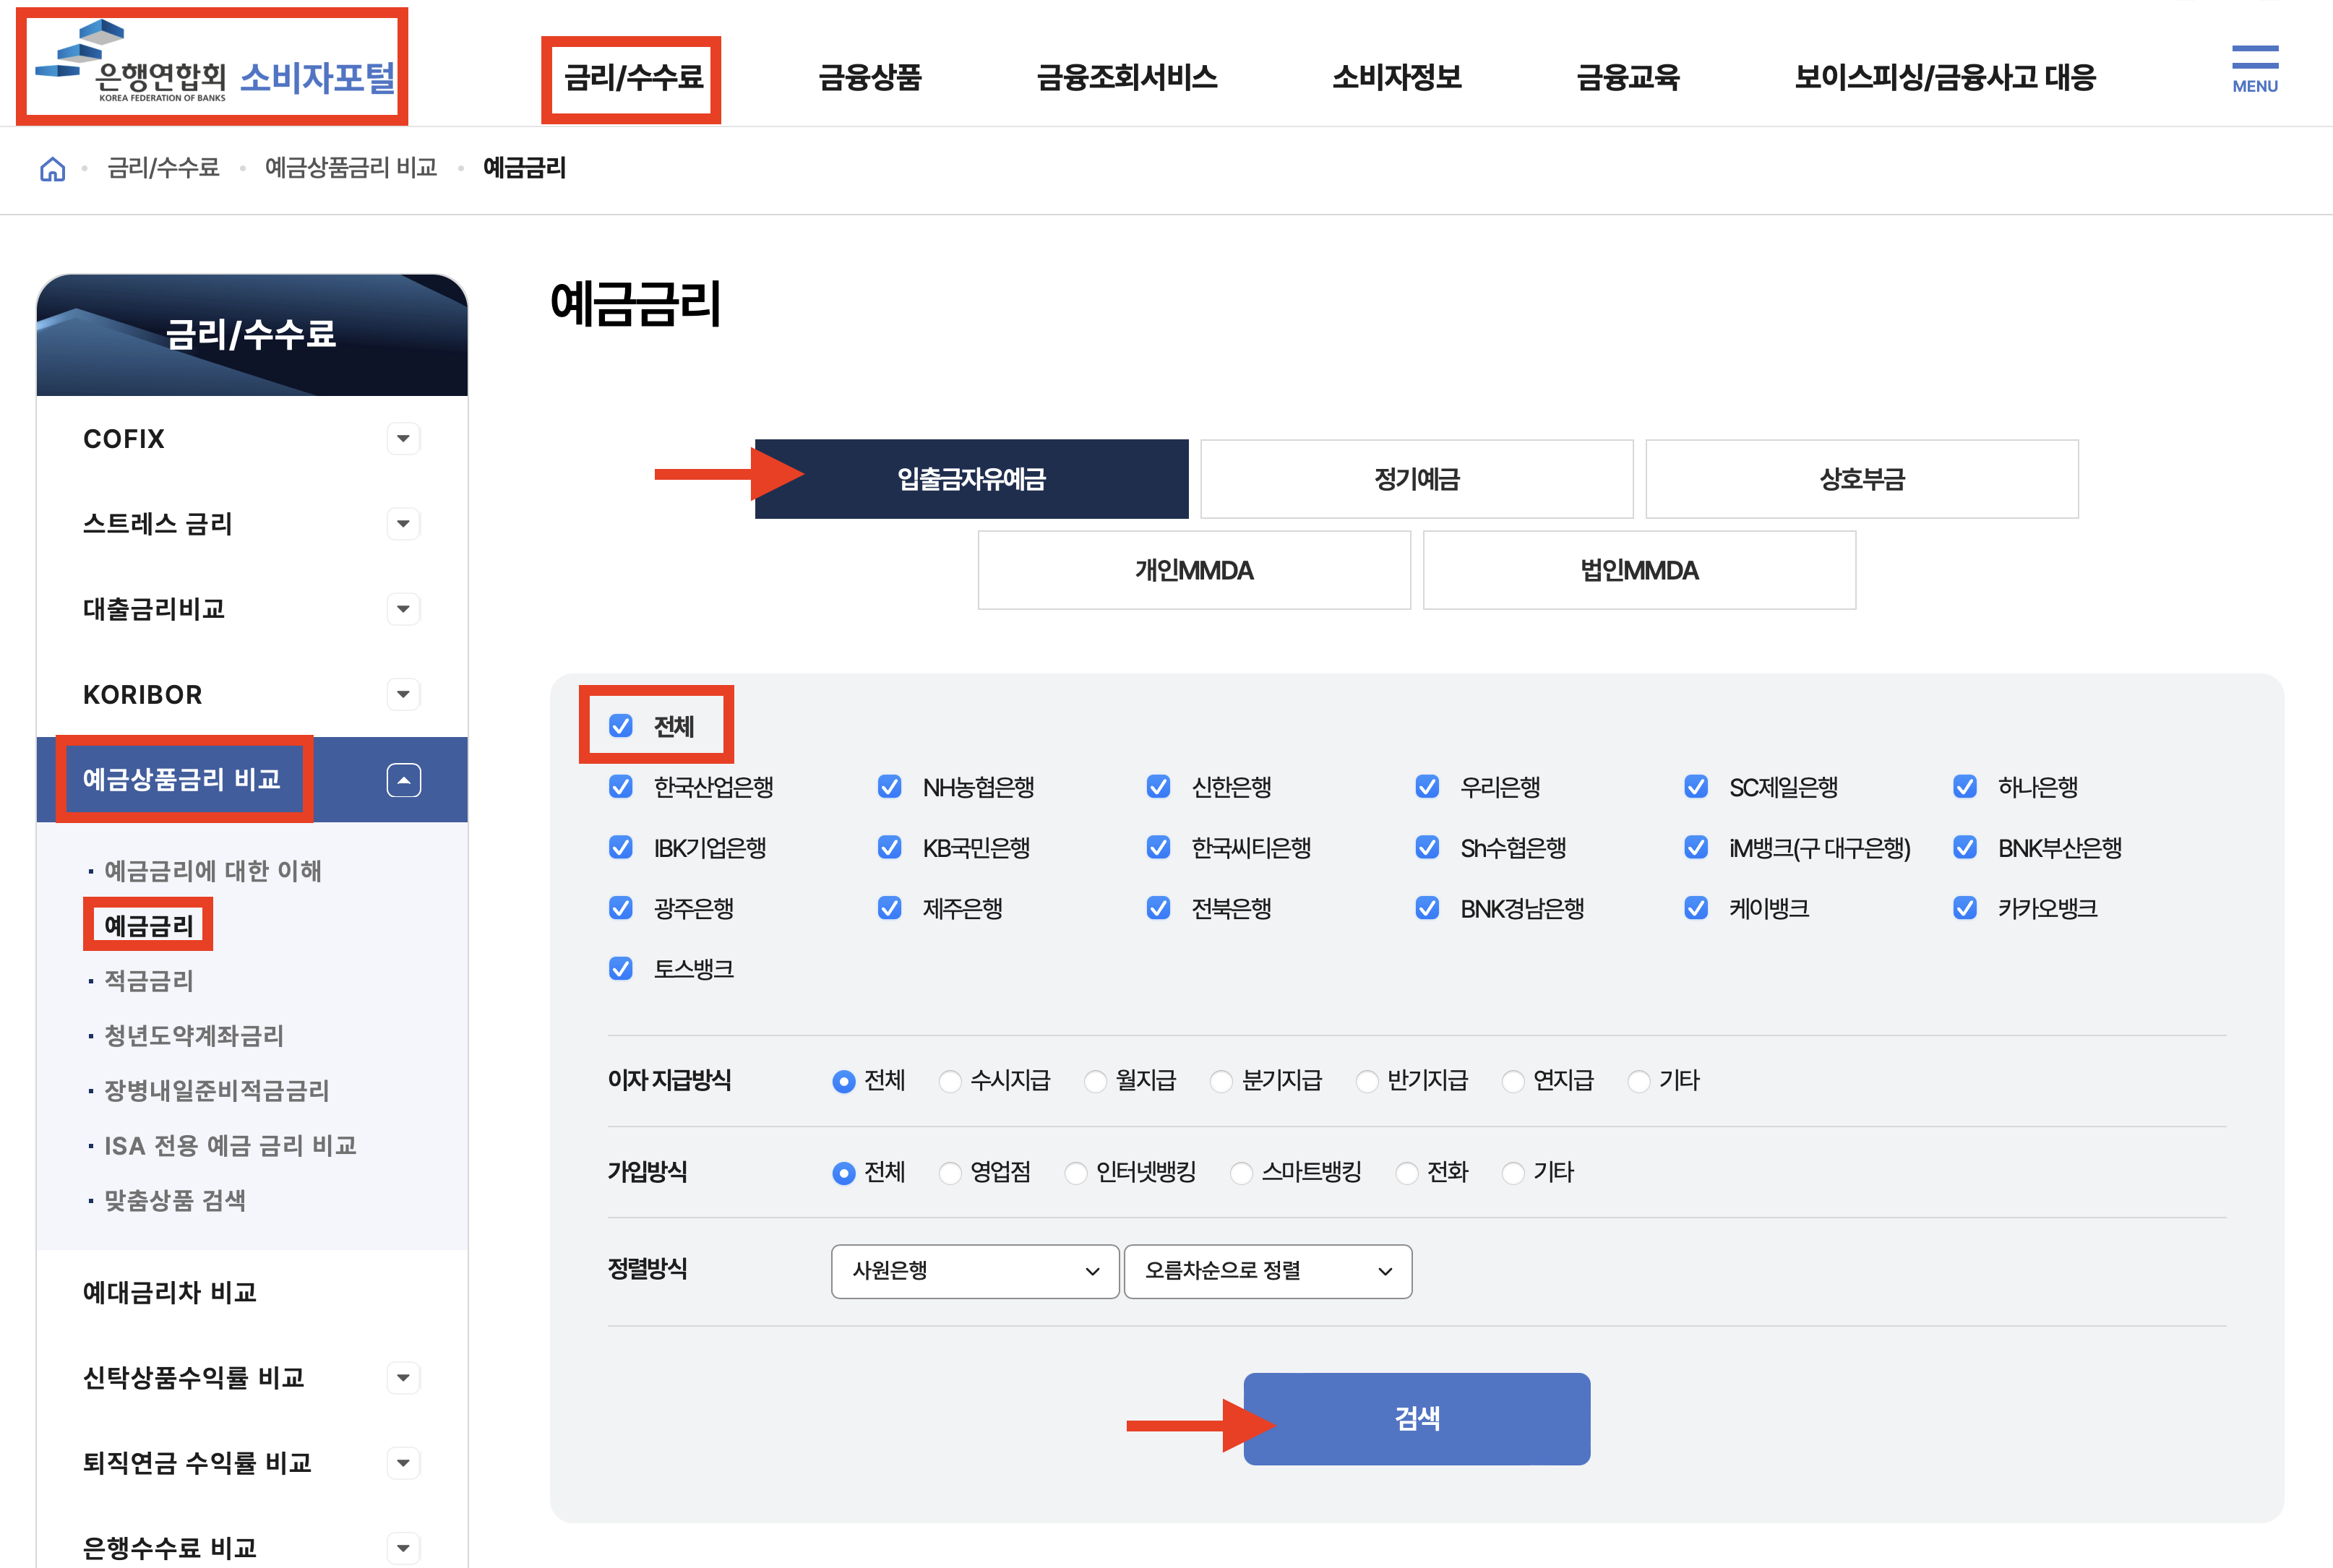The height and width of the screenshot is (1568, 2333).
Task: Expand 신탁상품수익률 비교 arrow
Action: coord(403,1378)
